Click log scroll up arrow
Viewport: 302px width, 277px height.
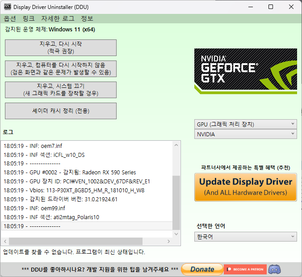pos(176,145)
